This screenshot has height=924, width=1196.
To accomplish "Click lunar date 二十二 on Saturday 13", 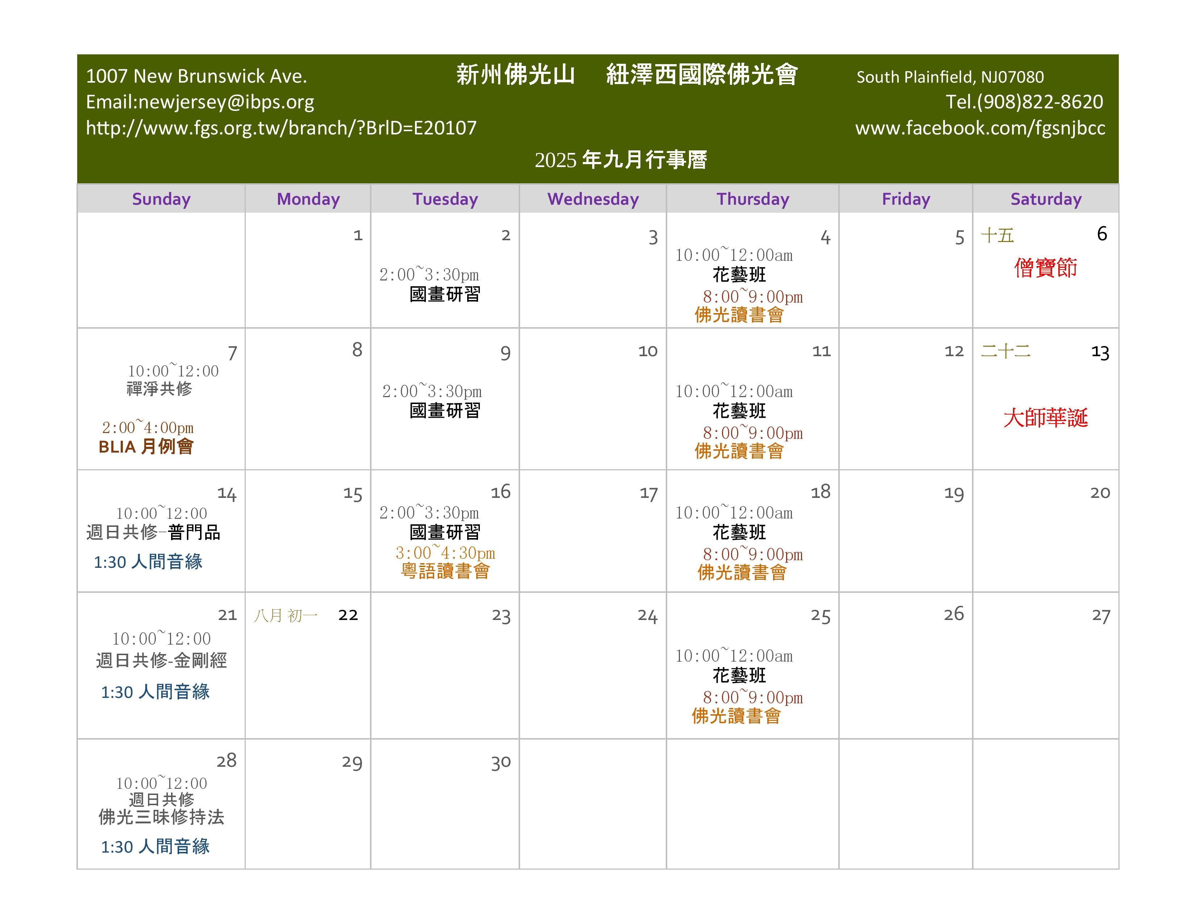I will click(1005, 351).
